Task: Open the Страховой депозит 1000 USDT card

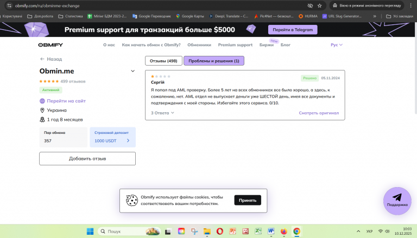Action: [112, 137]
